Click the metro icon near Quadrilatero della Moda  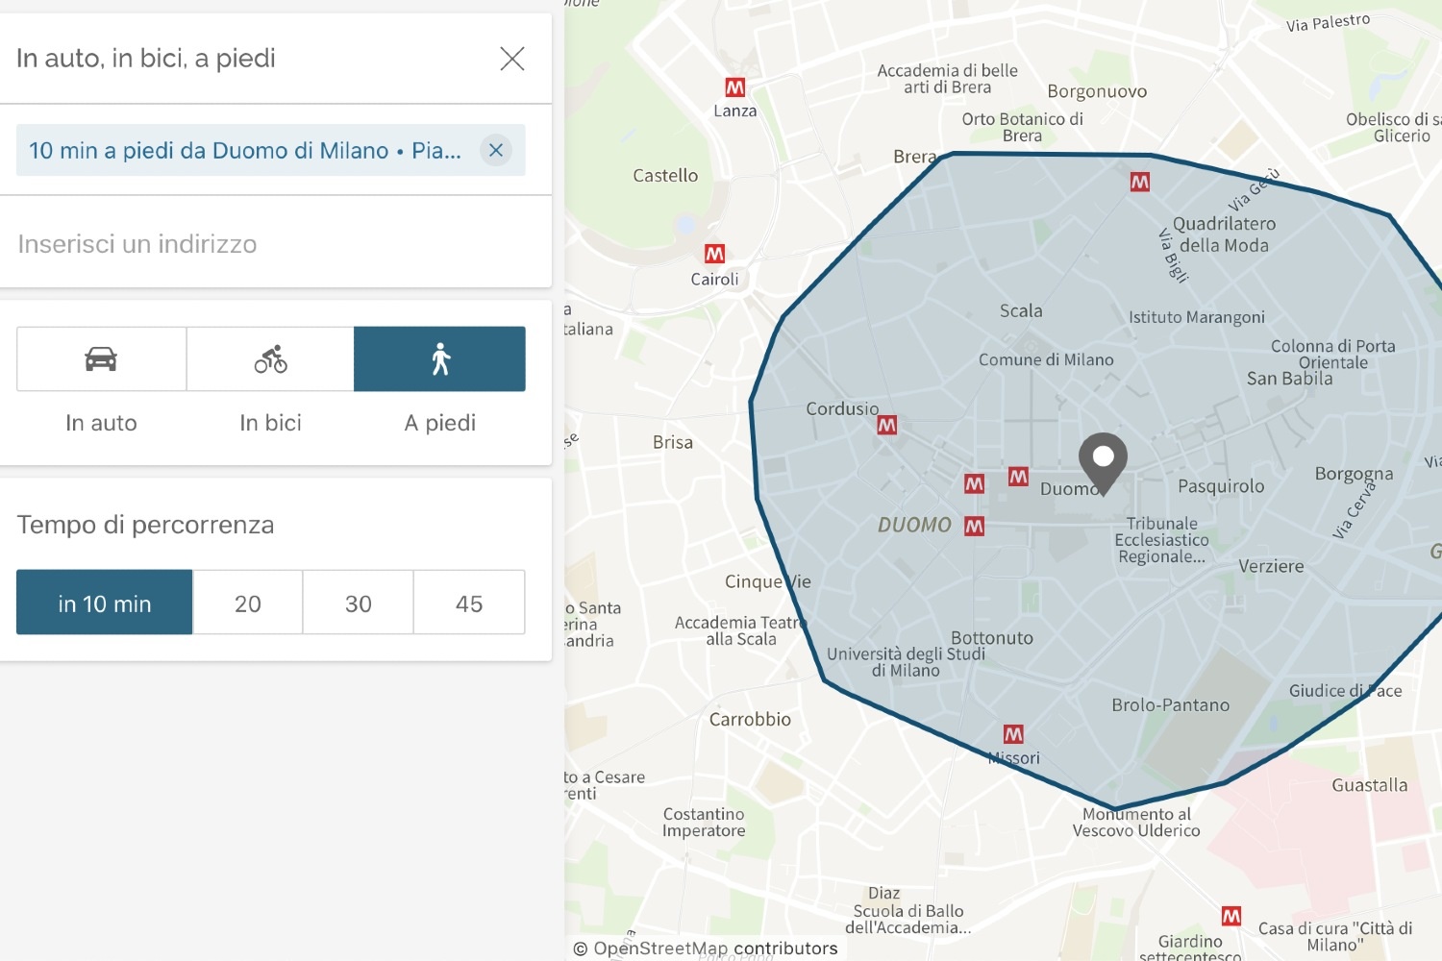pos(1140,182)
